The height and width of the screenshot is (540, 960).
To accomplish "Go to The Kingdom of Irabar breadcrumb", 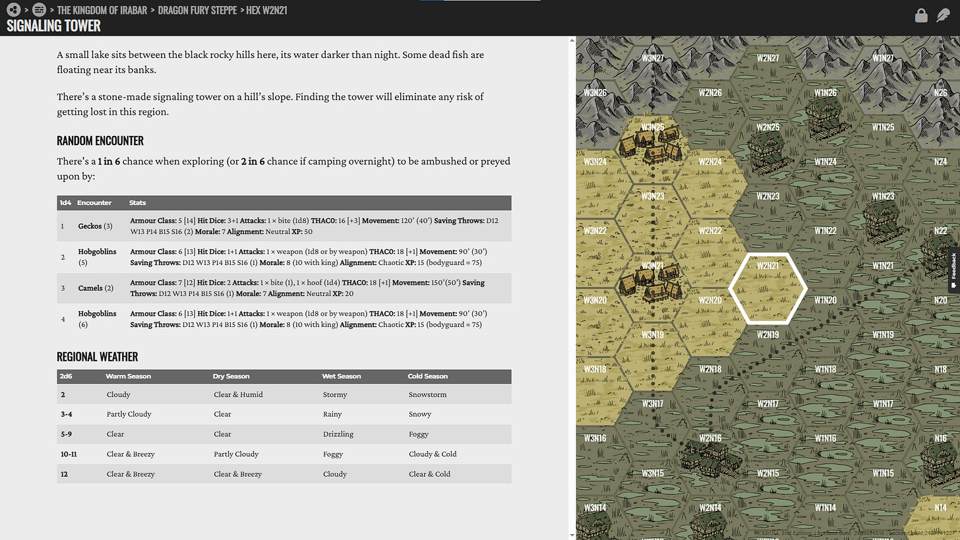I will coord(102,10).
